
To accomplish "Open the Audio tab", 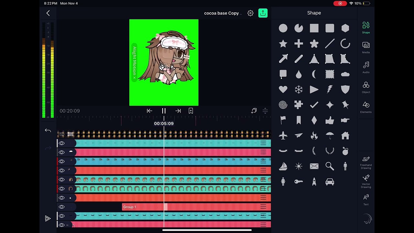I will 366,68.
